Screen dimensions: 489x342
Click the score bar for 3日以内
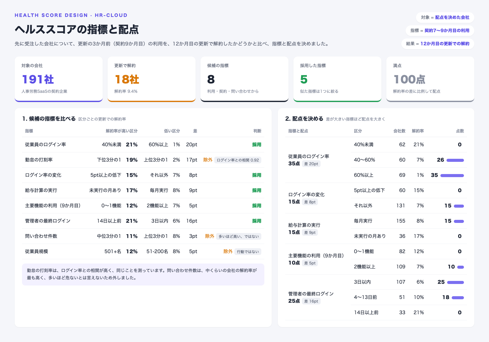[x=455, y=282]
